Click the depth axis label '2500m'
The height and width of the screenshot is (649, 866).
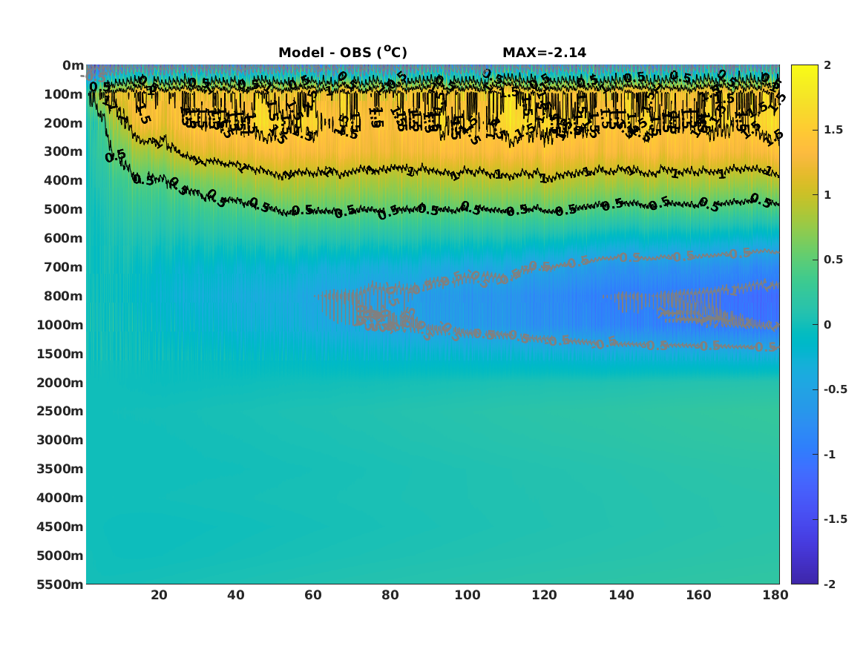59,411
